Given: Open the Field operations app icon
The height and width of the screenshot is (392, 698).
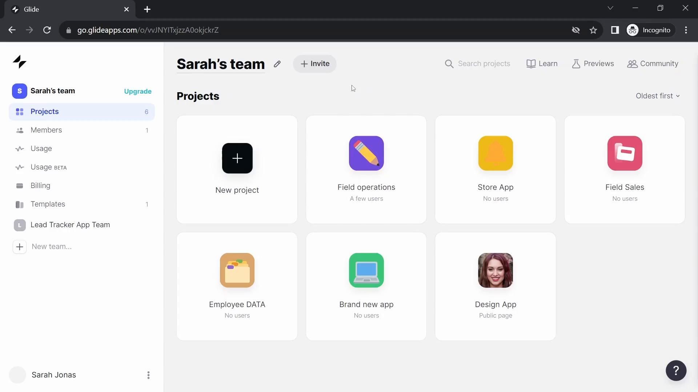Looking at the screenshot, I should coord(366,153).
